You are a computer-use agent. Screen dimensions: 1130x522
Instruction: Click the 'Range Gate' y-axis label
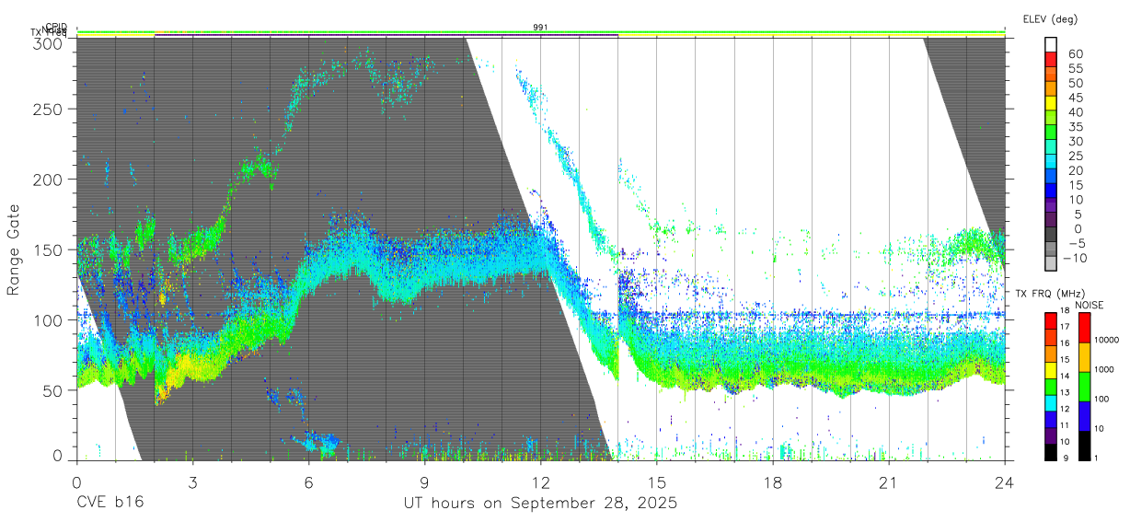pos(14,249)
